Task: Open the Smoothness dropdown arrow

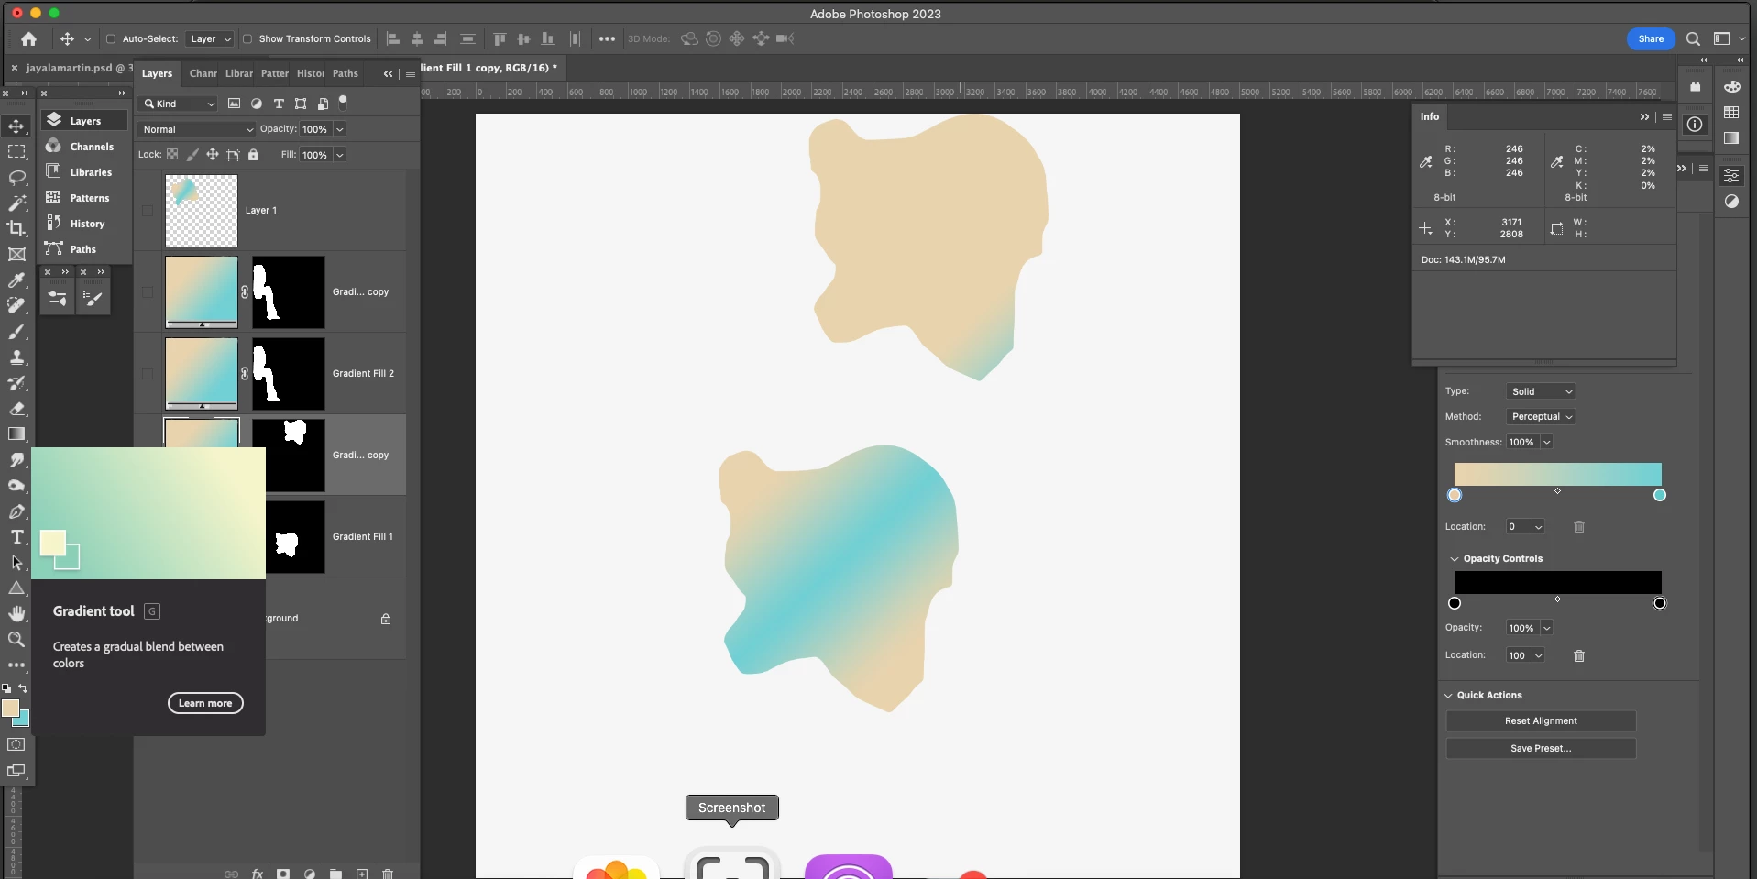Action: pyautogui.click(x=1546, y=442)
